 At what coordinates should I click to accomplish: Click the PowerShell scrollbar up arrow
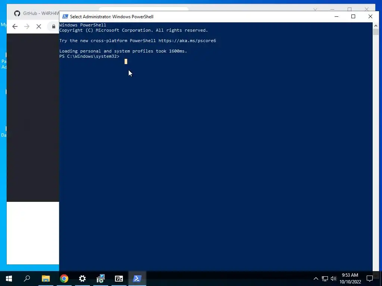(376, 26)
